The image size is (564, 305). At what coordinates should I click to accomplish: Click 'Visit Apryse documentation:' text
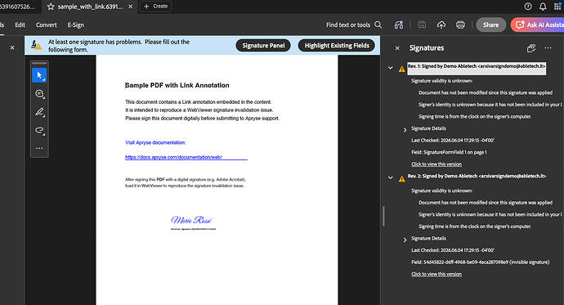pos(155,142)
